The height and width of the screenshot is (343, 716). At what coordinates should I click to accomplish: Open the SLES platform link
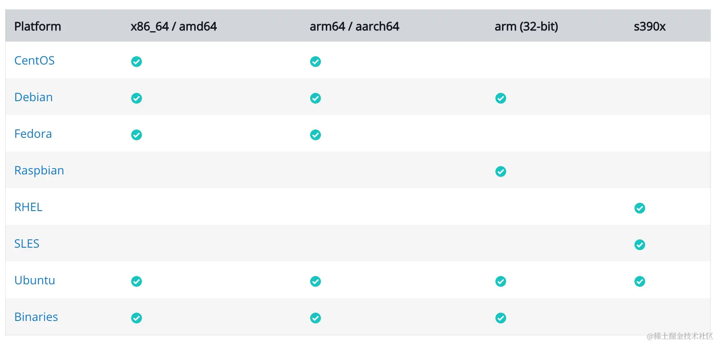27,244
